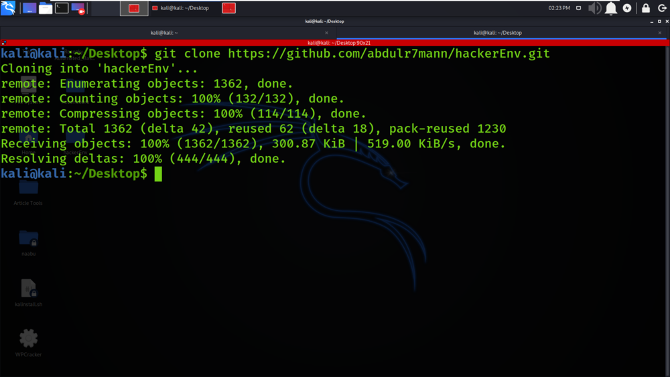Image resolution: width=670 pixels, height=377 pixels.
Task: Launch the terminal emulator panel icon
Action: click(x=62, y=8)
